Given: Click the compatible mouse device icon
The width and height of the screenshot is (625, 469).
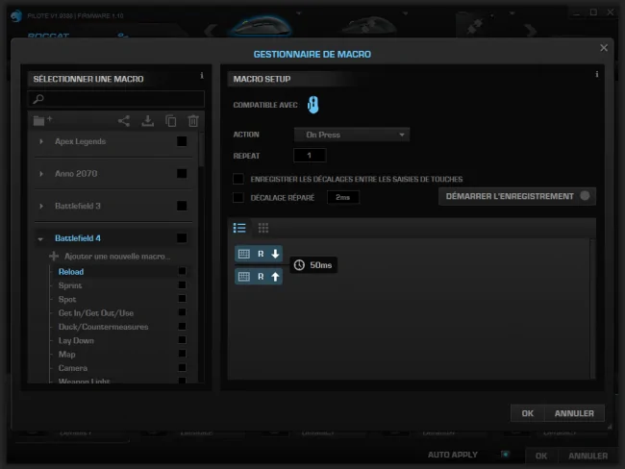Looking at the screenshot, I should click(312, 105).
